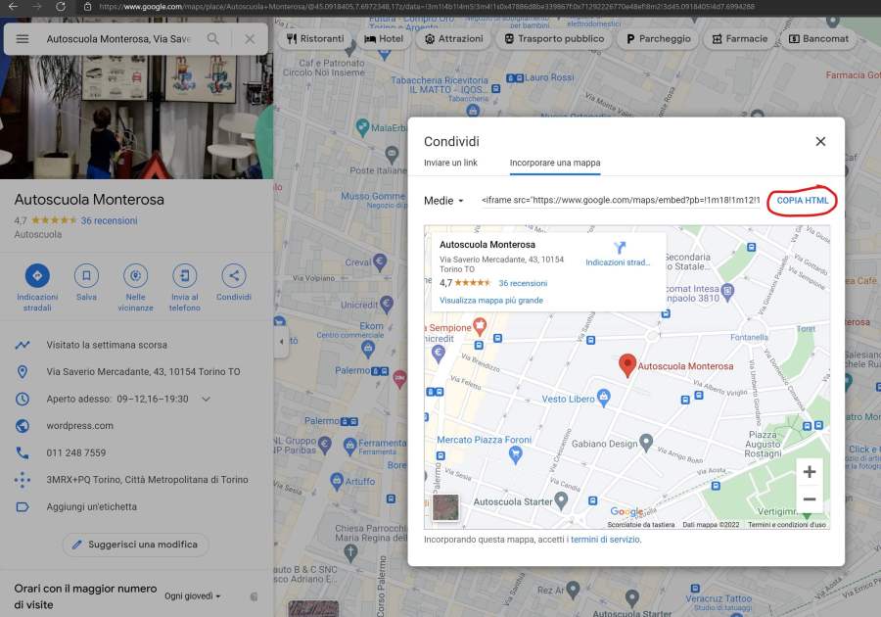881x617 pixels.
Task: Open the hamburger menu in search bar
Action: click(x=23, y=39)
